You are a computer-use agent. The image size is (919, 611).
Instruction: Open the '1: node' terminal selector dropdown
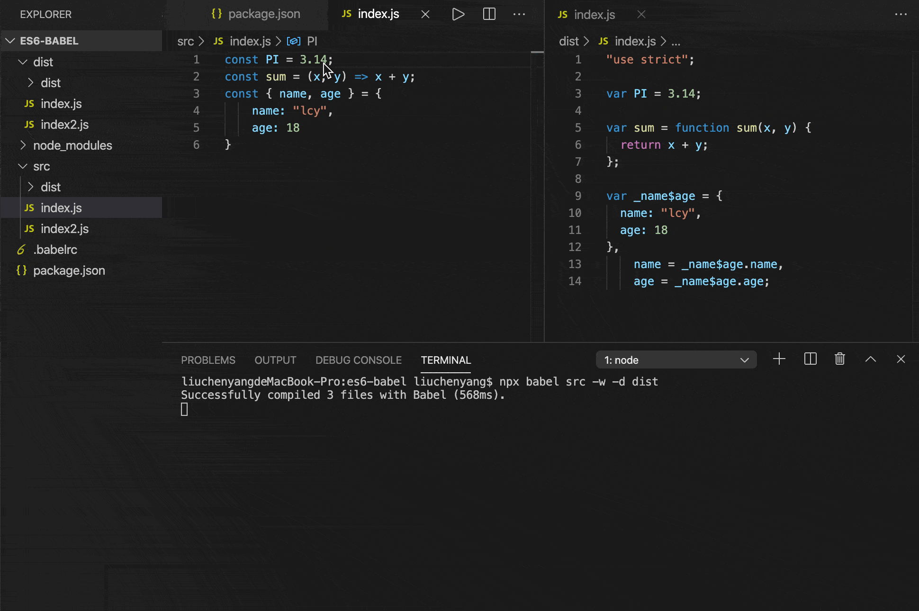coord(676,360)
